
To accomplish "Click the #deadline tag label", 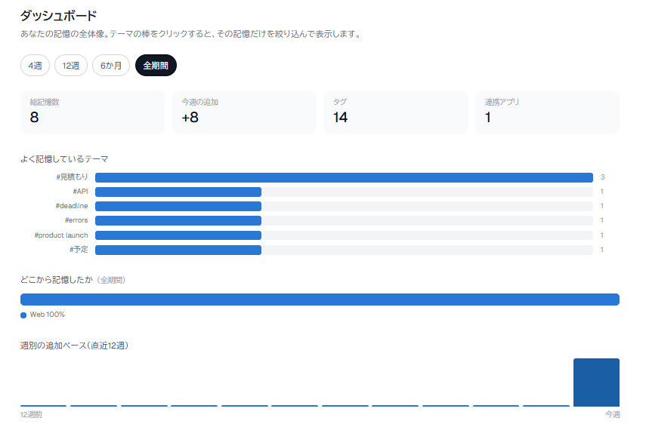I will coord(72,206).
